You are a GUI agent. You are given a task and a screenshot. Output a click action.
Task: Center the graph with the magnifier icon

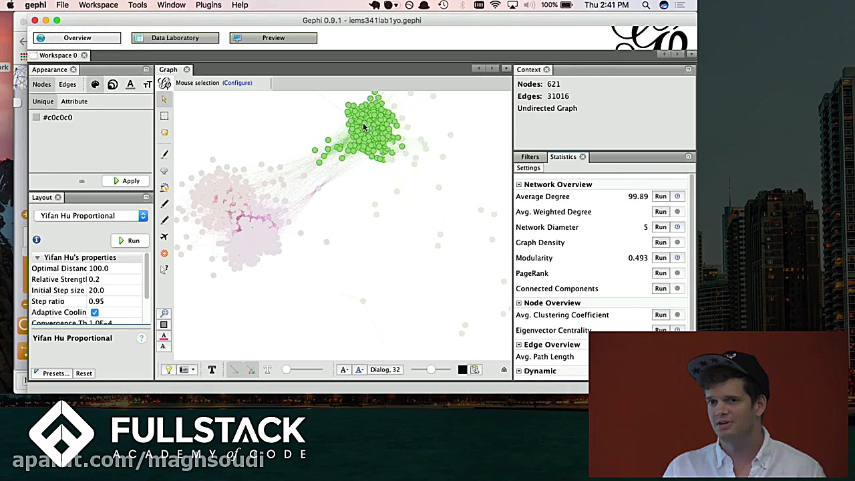pyautogui.click(x=164, y=313)
